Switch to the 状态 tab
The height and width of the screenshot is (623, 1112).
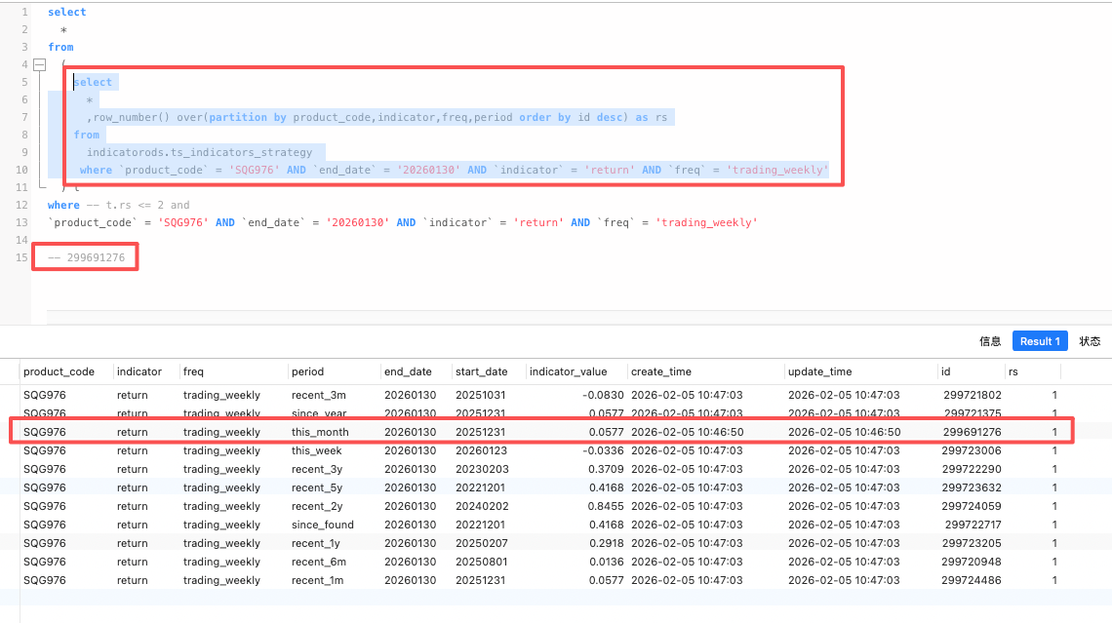tap(1090, 341)
